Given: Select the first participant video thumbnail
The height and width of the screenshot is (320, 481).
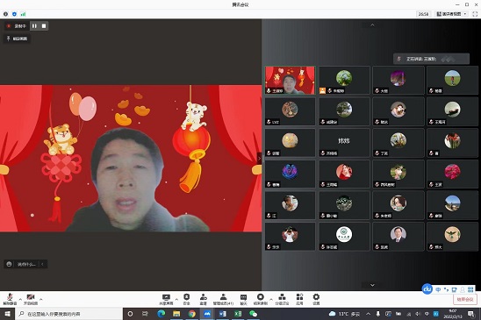Looking at the screenshot, I should 290,81.
